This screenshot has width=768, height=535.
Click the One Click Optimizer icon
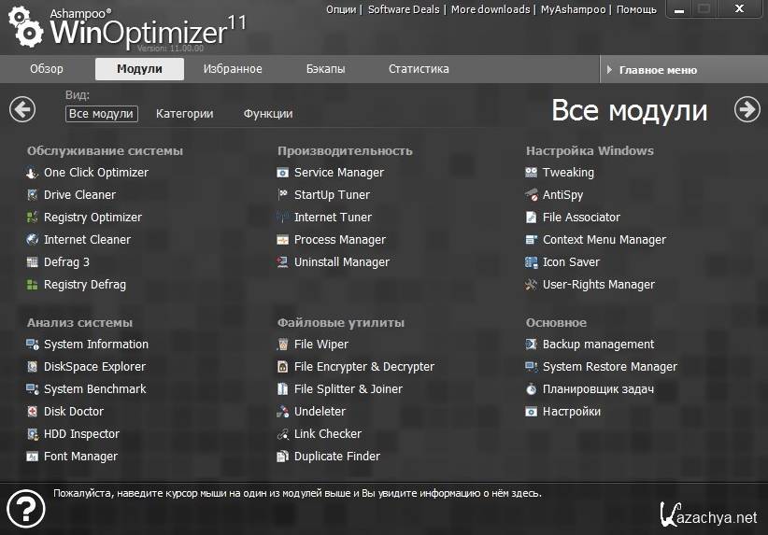click(33, 173)
